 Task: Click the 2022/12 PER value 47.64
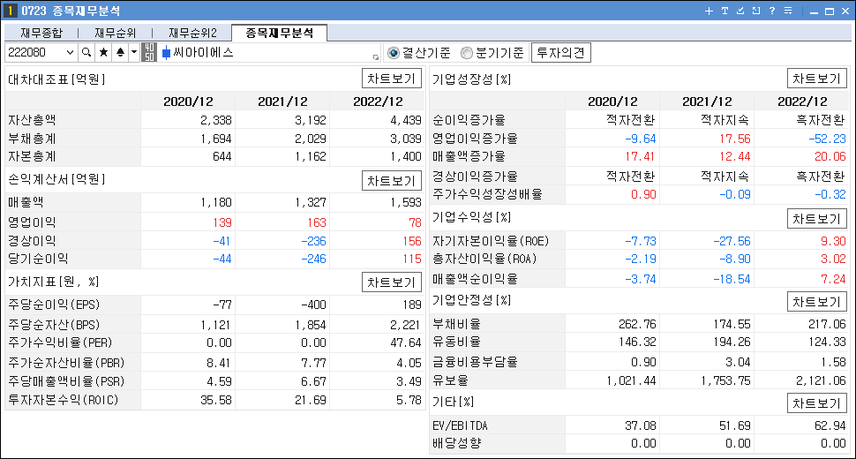(406, 342)
